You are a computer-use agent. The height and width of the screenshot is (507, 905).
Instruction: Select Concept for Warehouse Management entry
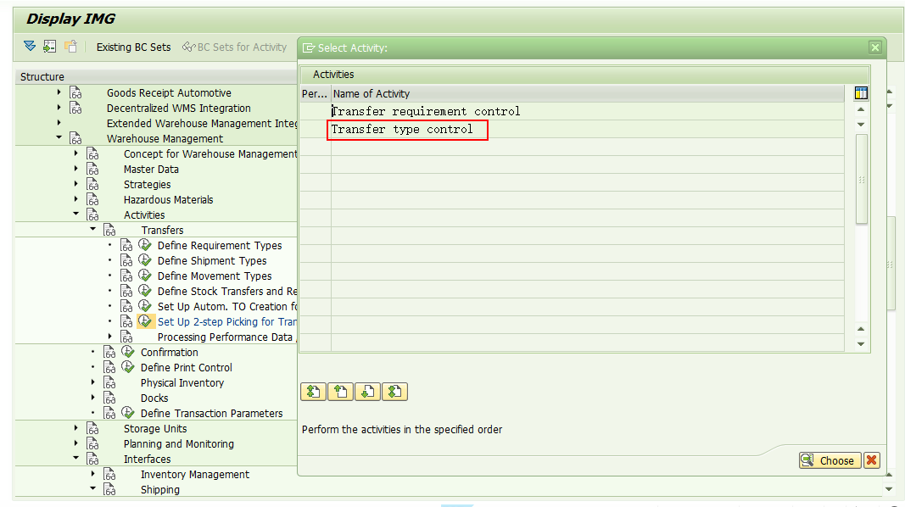pyautogui.click(x=210, y=154)
